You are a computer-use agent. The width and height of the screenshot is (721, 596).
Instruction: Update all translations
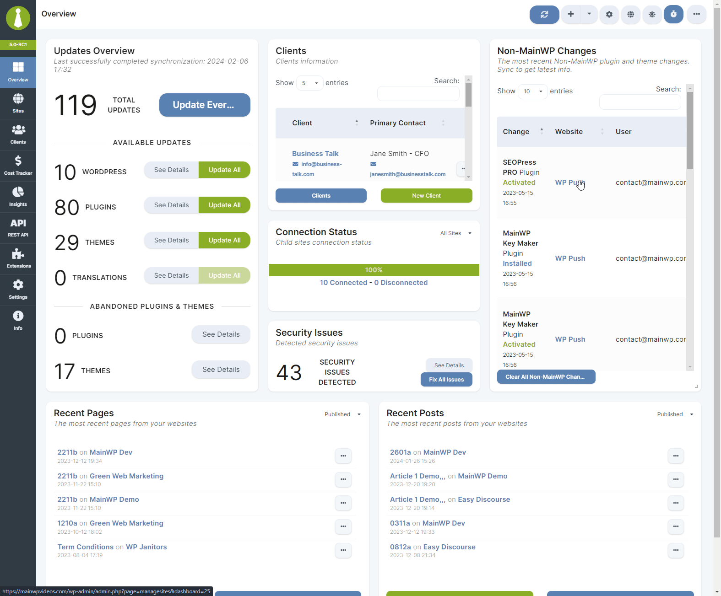point(224,275)
